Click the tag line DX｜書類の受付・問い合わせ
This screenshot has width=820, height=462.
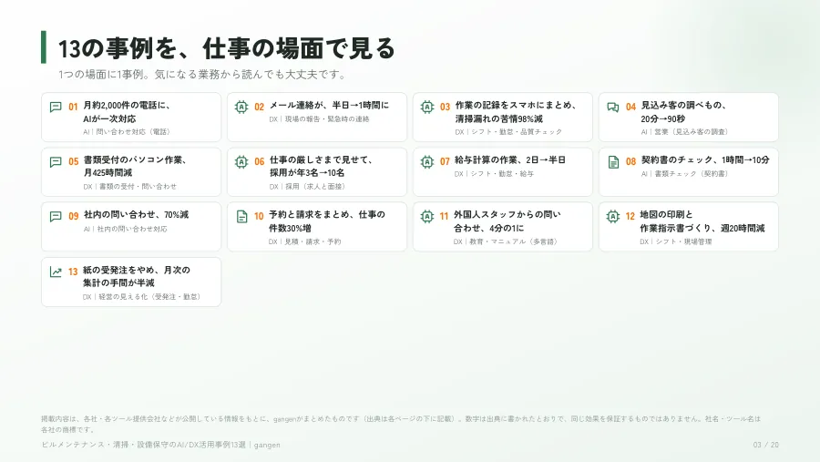(x=129, y=187)
